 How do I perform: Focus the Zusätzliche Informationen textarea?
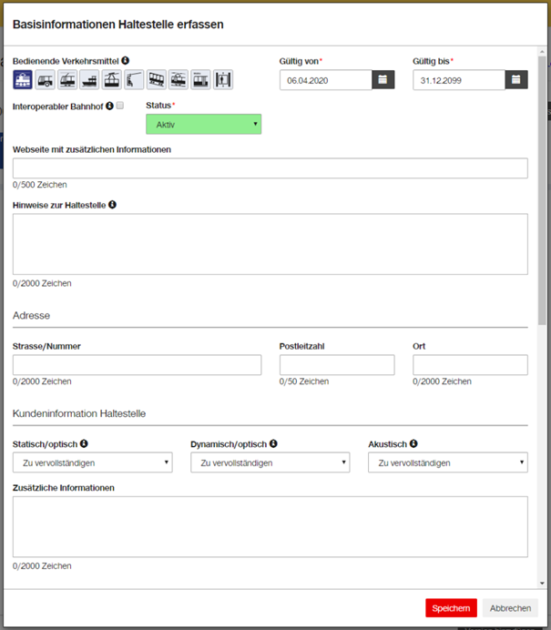coord(270,527)
